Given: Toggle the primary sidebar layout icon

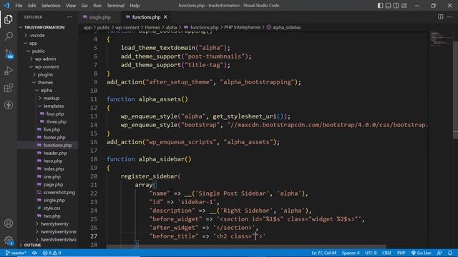Looking at the screenshot, I should tap(380, 5).
